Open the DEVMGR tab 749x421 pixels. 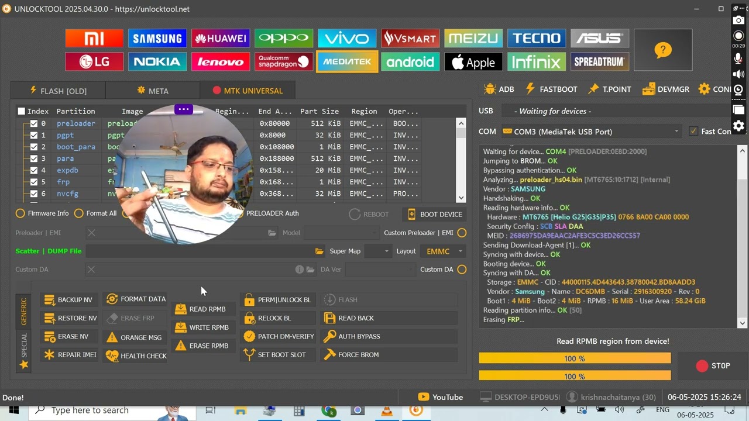(x=665, y=89)
